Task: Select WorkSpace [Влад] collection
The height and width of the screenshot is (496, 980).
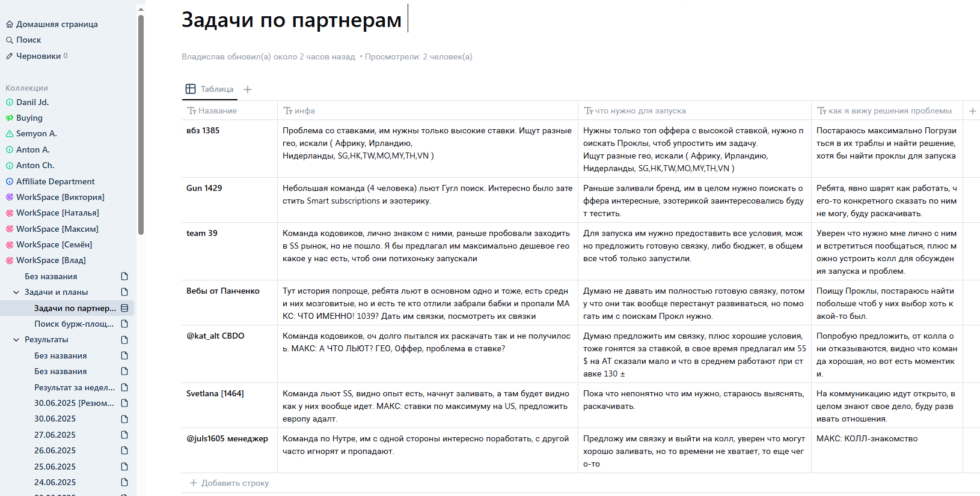Action: [51, 260]
